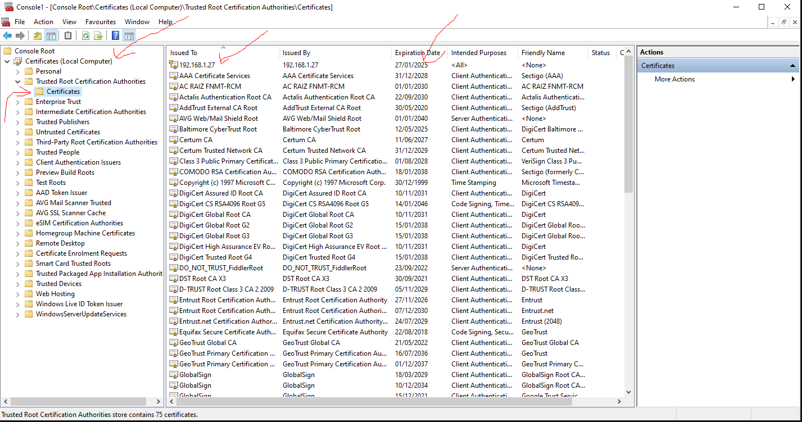The image size is (802, 422).
Task: Click the 'Entrust (2048)' friendly name cell
Action: (x=542, y=321)
